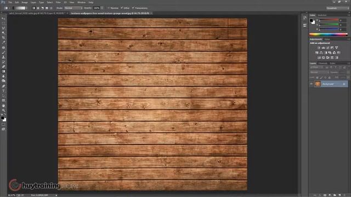This screenshot has height=197, width=351.
Task: Add a Black & White adjustment
Action: 326,53
